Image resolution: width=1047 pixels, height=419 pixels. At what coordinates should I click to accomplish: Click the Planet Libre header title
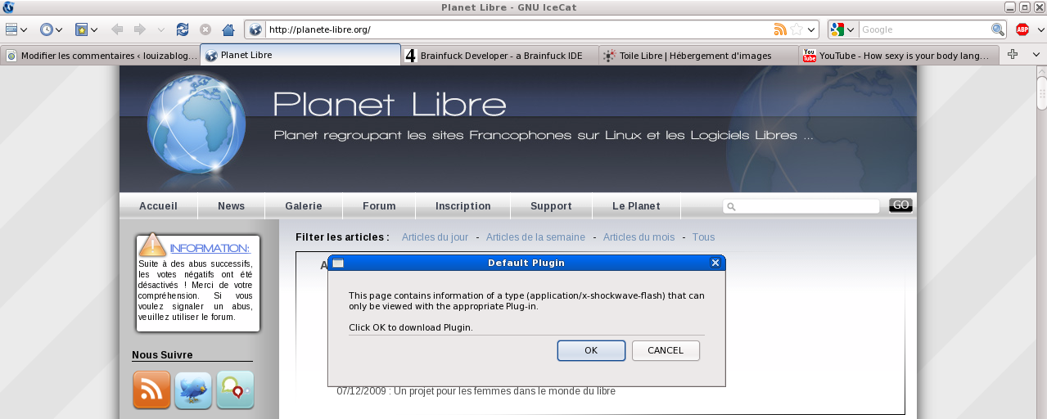click(x=390, y=105)
